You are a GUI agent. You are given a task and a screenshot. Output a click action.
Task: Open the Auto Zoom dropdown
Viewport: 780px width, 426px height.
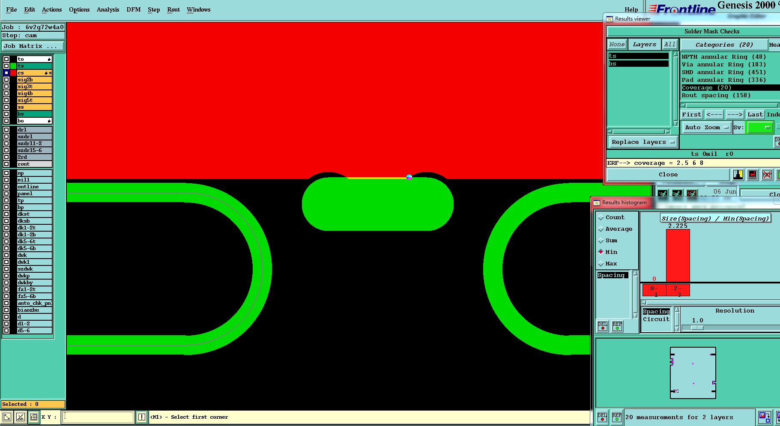(x=706, y=128)
